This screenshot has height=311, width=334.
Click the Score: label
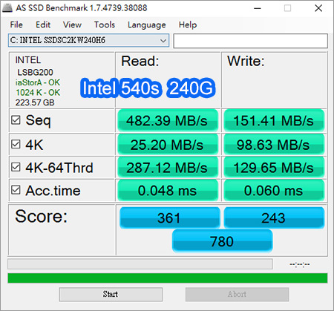[x=41, y=216]
